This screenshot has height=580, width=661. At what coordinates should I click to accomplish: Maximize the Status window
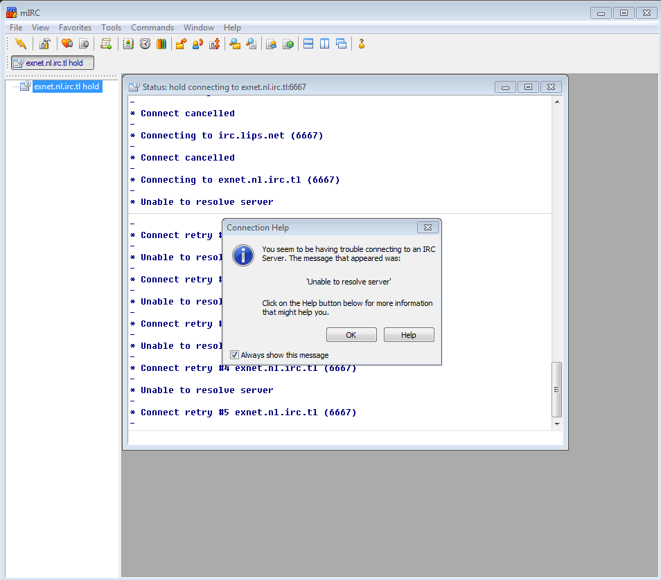pyautogui.click(x=528, y=87)
